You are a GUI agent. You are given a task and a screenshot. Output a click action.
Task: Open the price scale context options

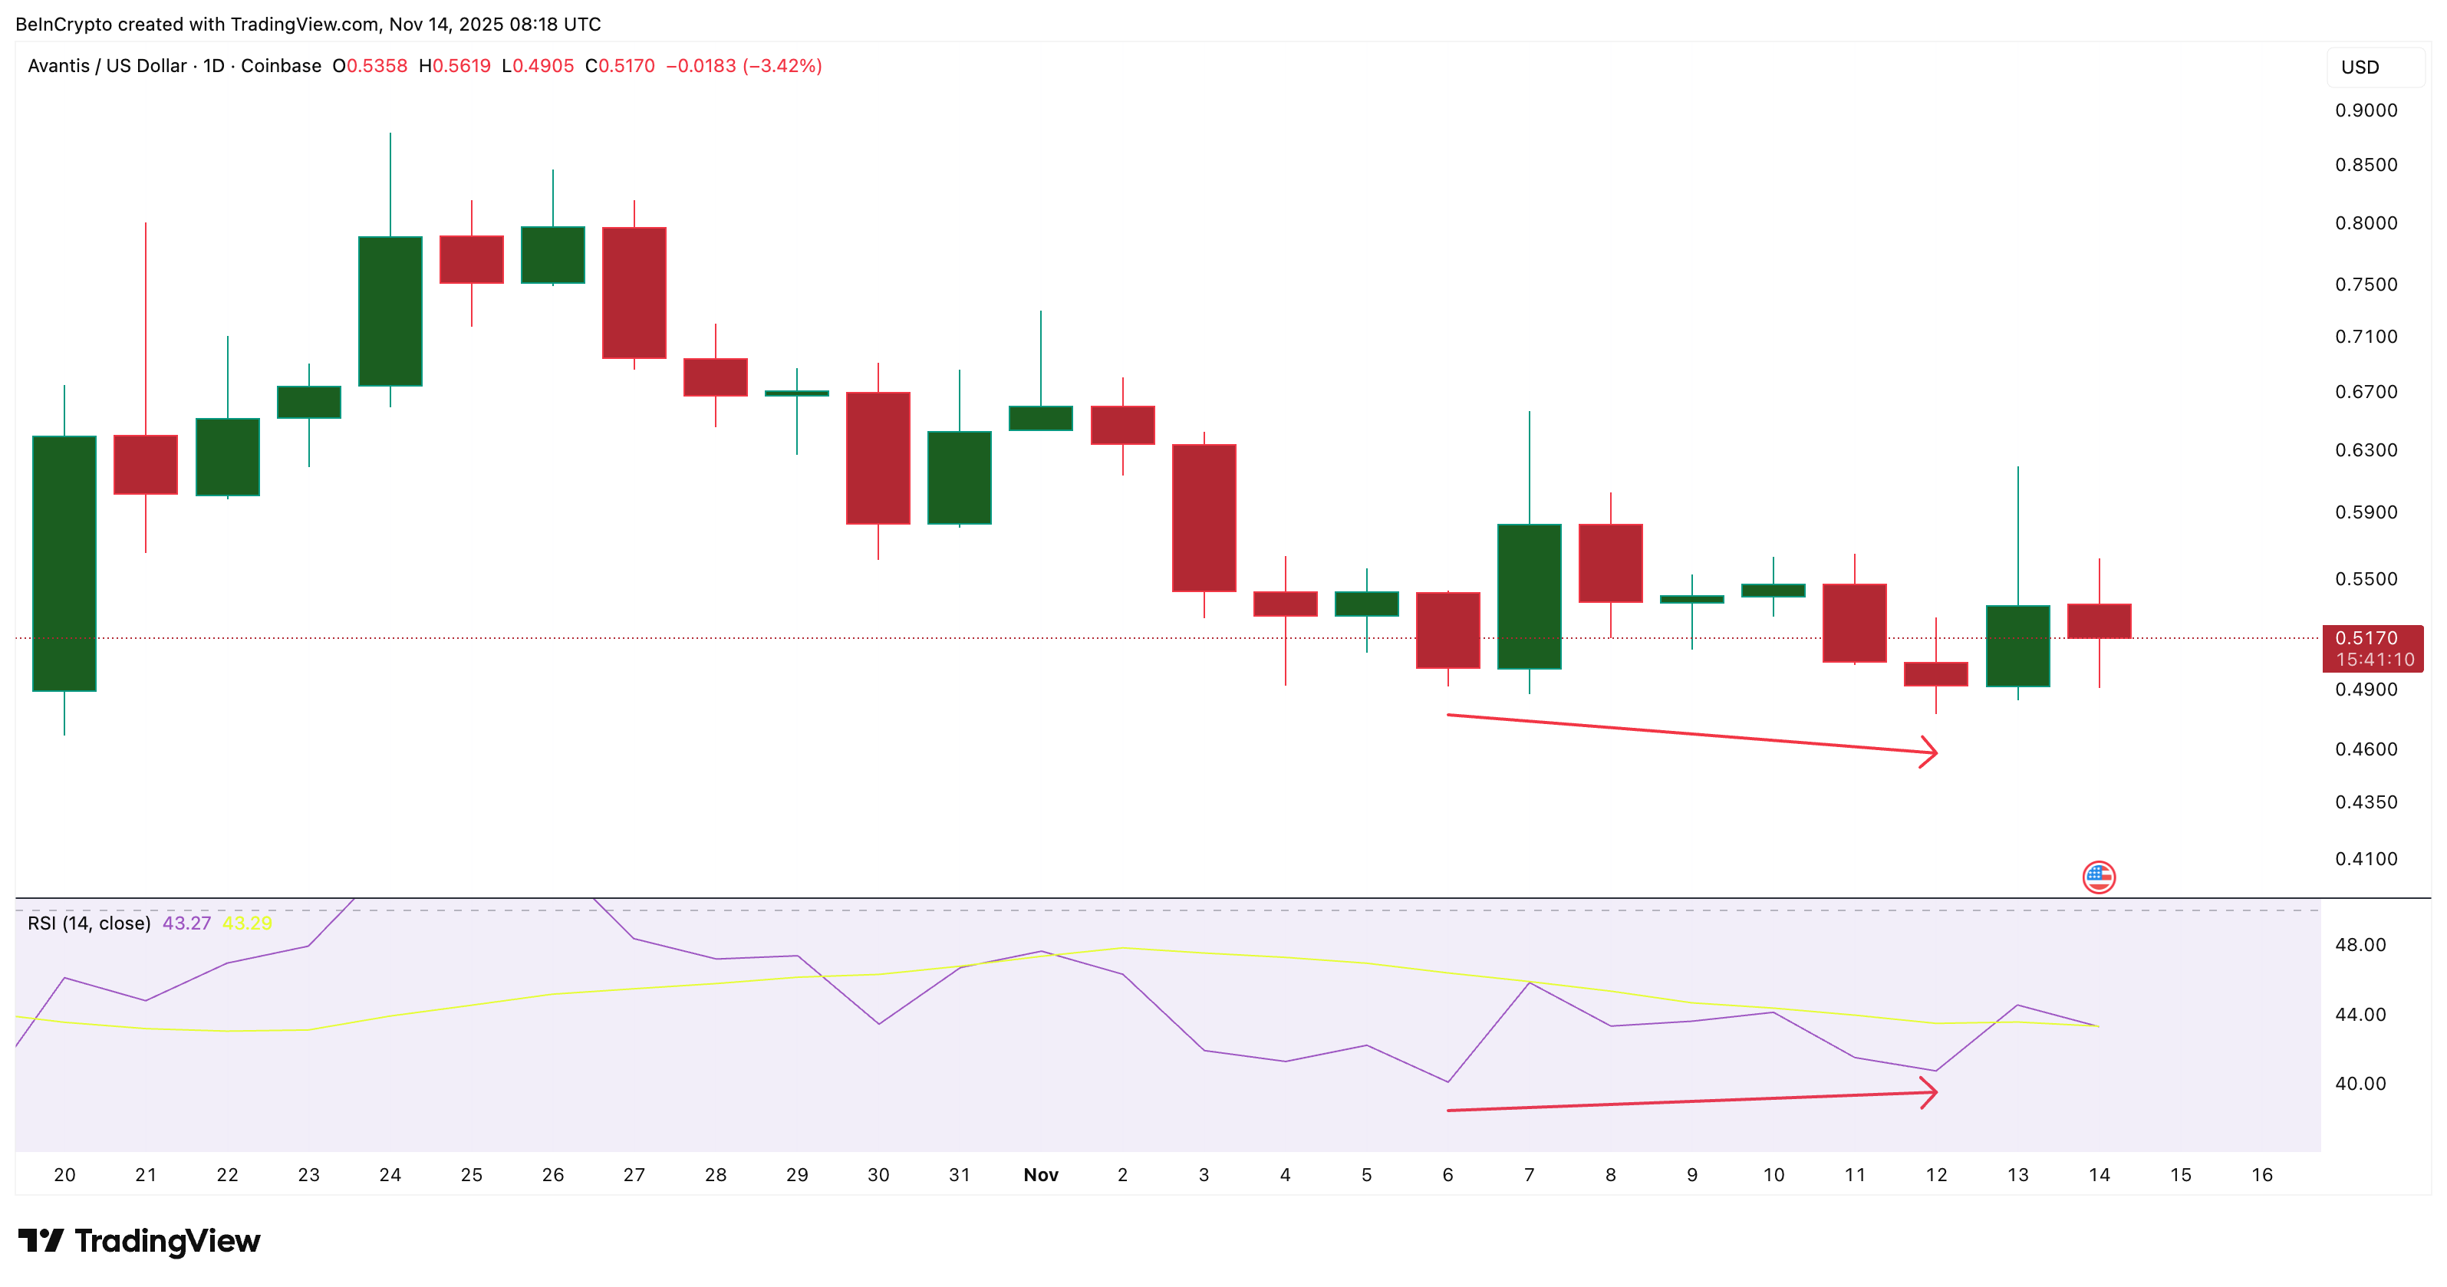pyautogui.click(x=2367, y=475)
